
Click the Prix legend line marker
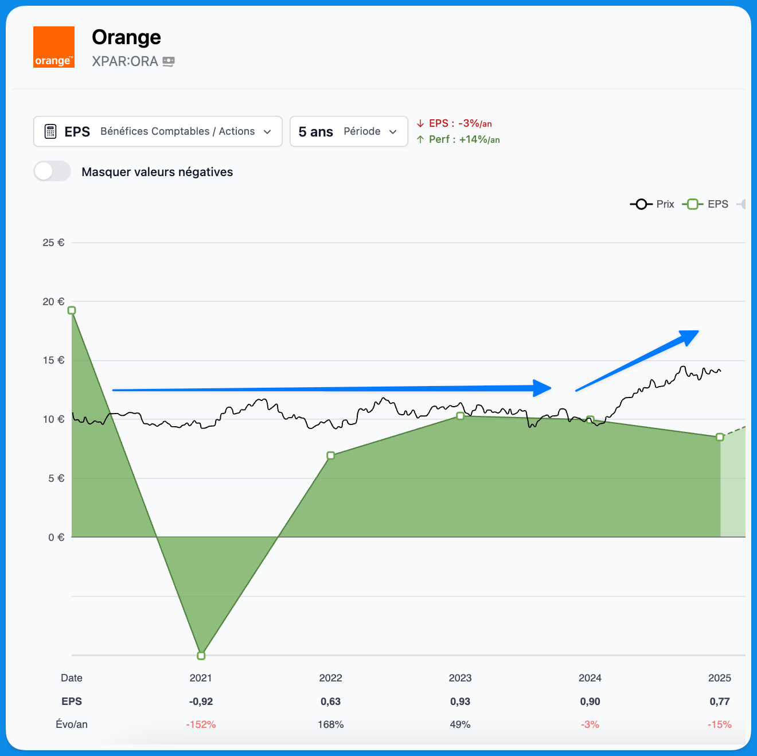(x=641, y=204)
